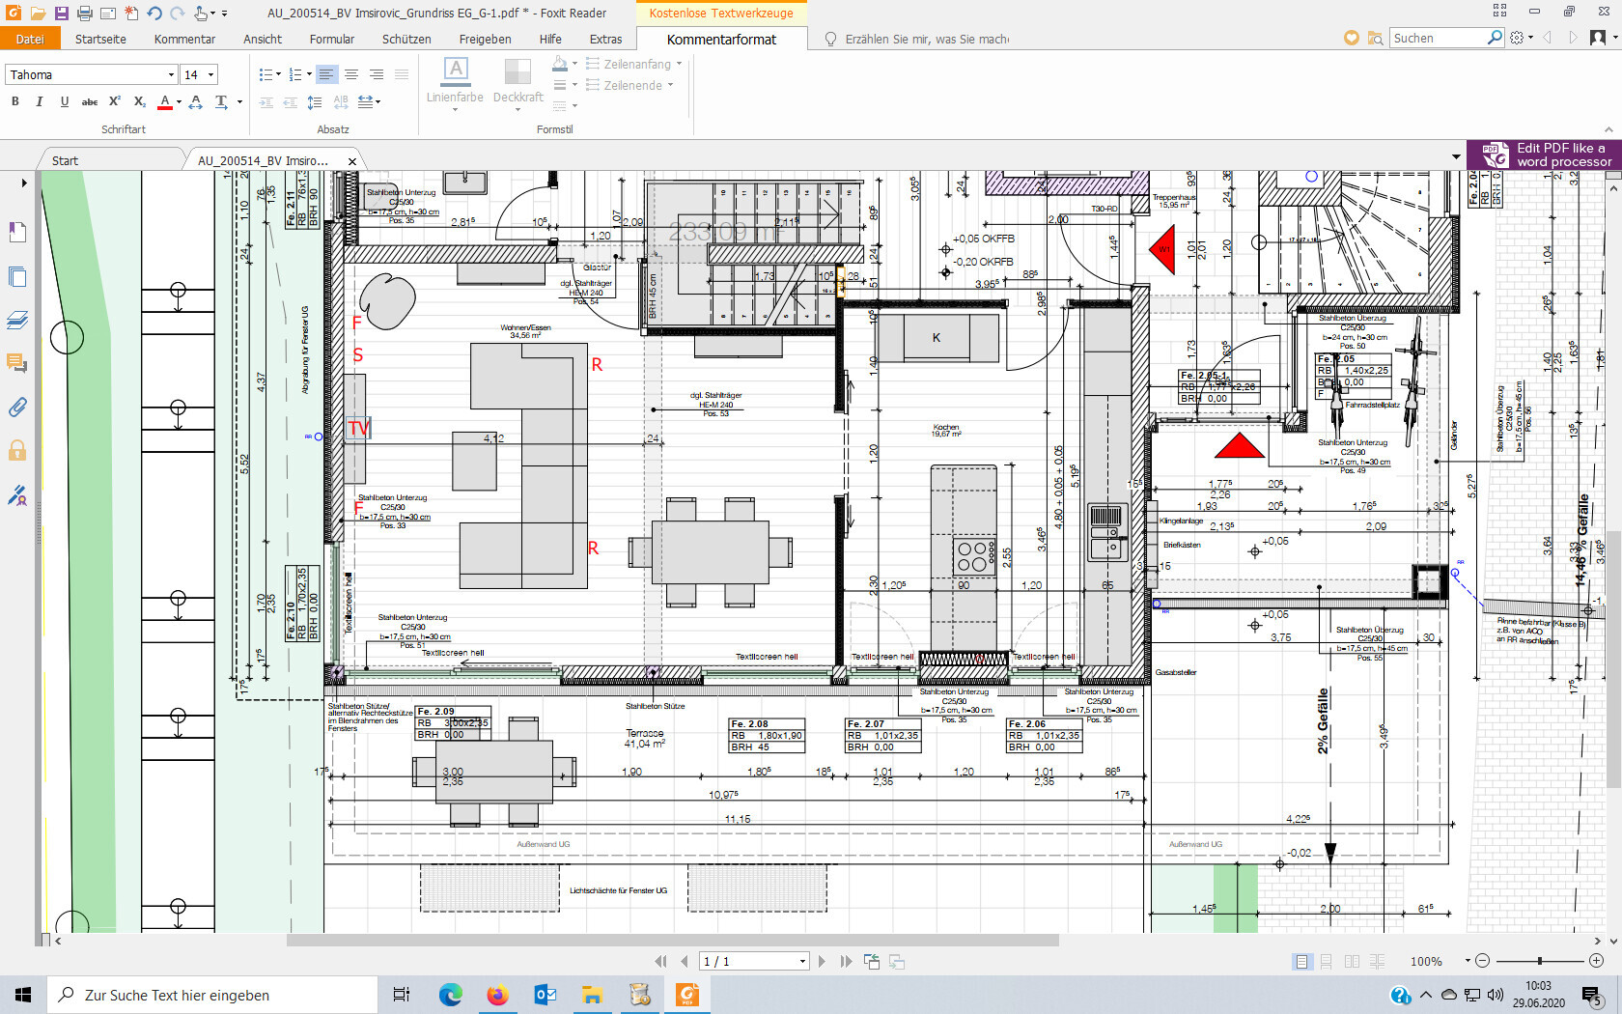Open the attachments panel with paperclip icon

click(x=17, y=408)
